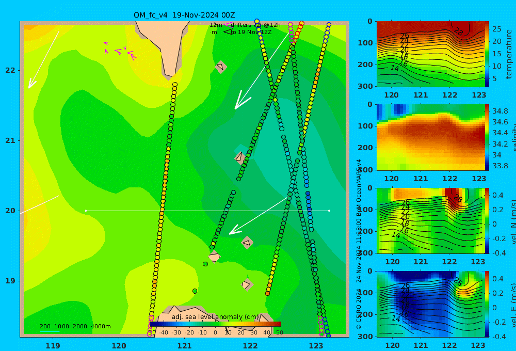Image resolution: width=516 pixels, height=351 pixels.
Task: Click the 50 tick on sea level anomaly colorbar
Action: (x=279, y=332)
